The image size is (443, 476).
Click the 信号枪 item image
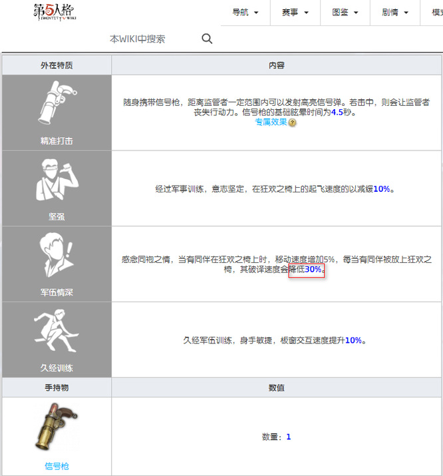[x=57, y=427]
